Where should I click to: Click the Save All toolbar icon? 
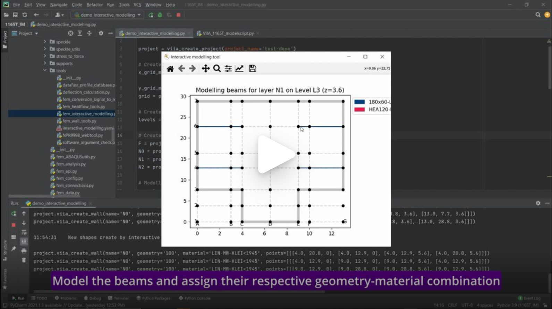tap(15, 15)
